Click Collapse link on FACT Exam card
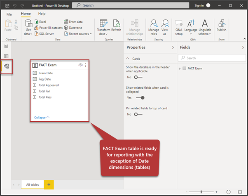 tap(42, 118)
